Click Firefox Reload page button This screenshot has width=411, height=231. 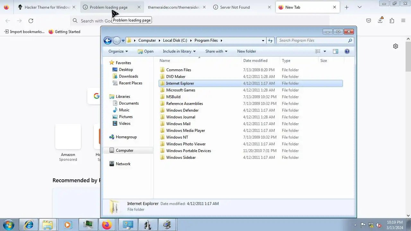click(x=31, y=21)
